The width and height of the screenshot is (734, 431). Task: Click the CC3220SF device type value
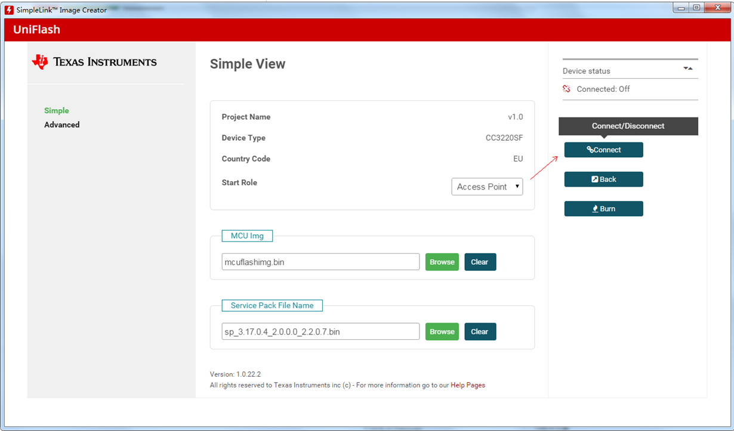[x=504, y=138]
